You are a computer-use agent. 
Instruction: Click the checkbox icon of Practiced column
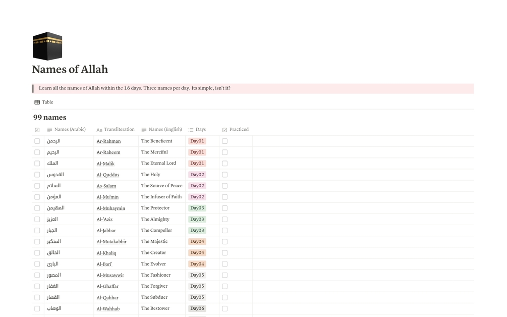click(224, 130)
